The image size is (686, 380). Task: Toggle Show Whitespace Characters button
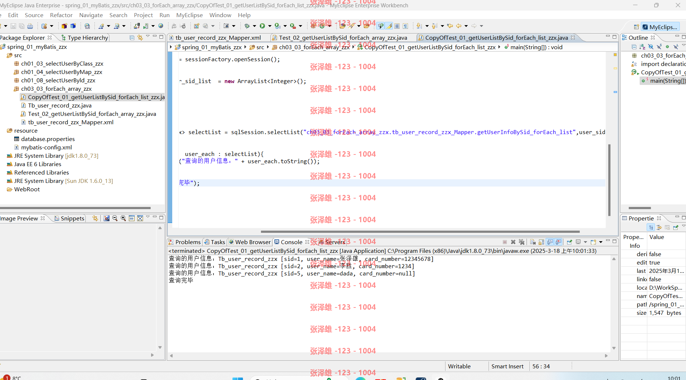point(405,26)
